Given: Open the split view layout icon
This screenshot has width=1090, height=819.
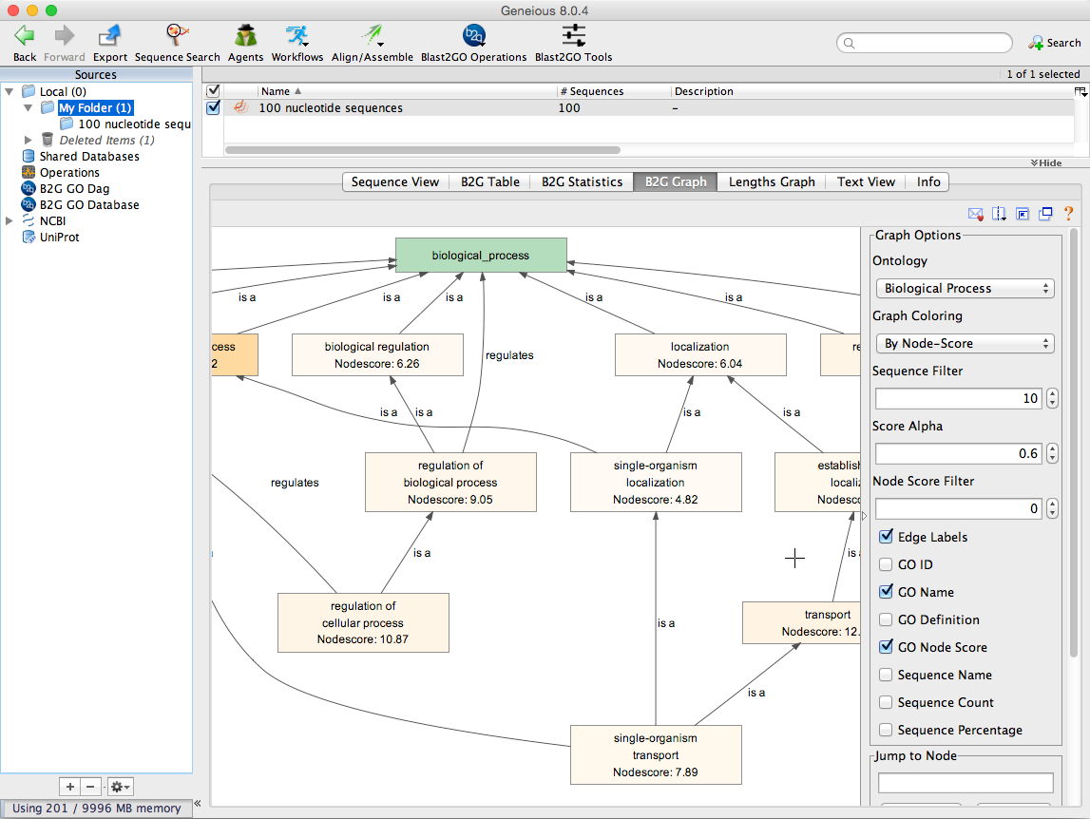Looking at the screenshot, I should click(x=999, y=214).
